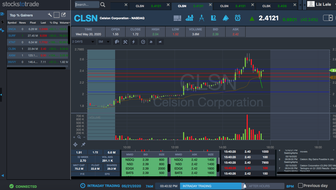Screen dimensions: 336x190
Task: Pop out Top % Gainers panel
Action: pyautogui.click(x=63, y=15)
